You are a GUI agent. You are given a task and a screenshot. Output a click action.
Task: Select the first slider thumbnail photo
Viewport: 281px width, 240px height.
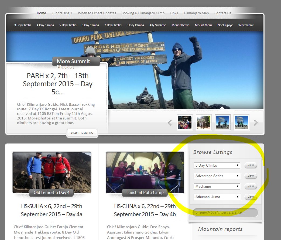coord(185,122)
